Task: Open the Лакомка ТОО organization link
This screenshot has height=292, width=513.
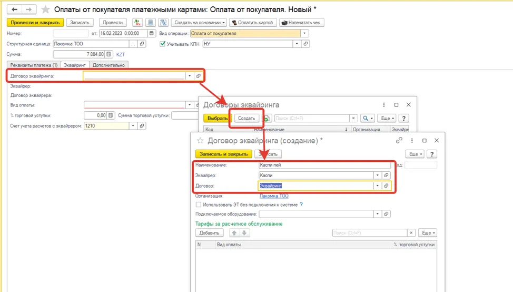Action: tap(274, 196)
